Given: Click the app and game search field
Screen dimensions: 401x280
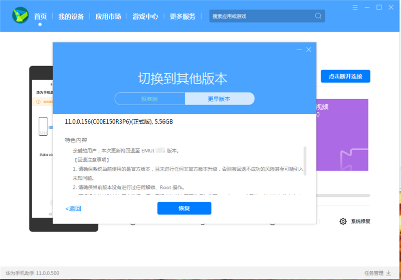Looking at the screenshot, I should 261,16.
